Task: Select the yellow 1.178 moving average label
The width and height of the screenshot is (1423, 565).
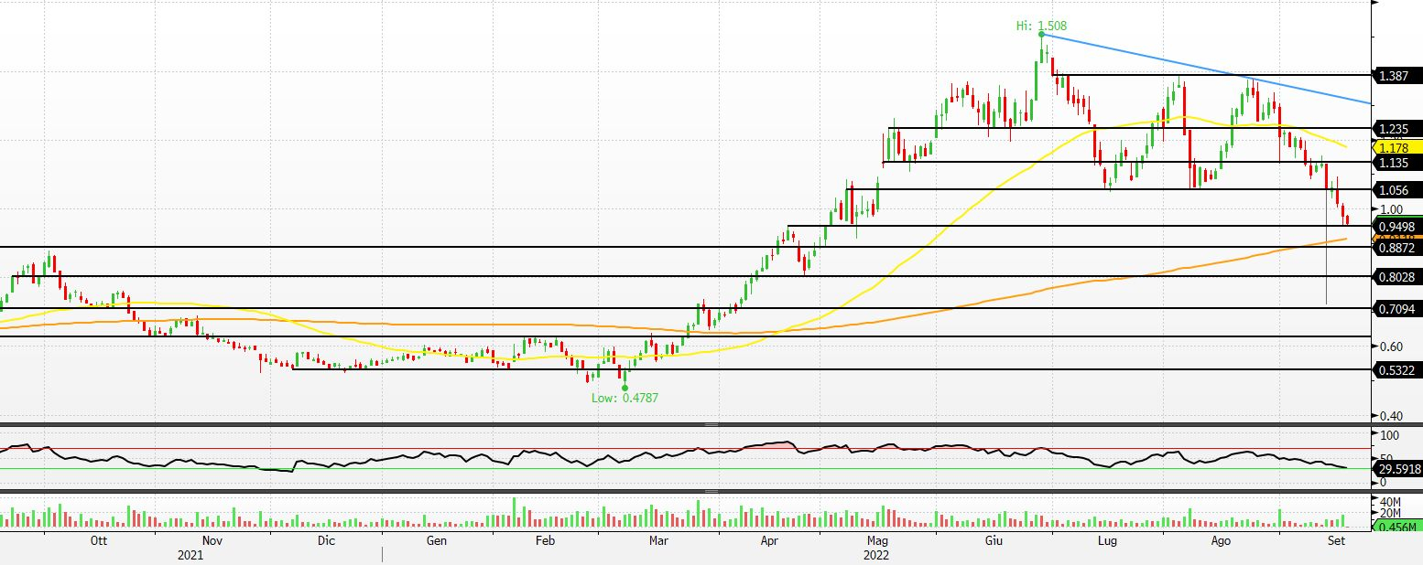Action: pos(1397,146)
